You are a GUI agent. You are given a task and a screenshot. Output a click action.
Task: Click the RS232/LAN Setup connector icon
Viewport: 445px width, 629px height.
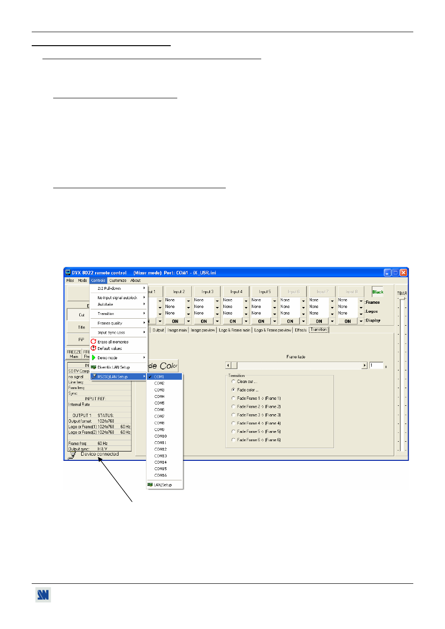[x=94, y=376]
